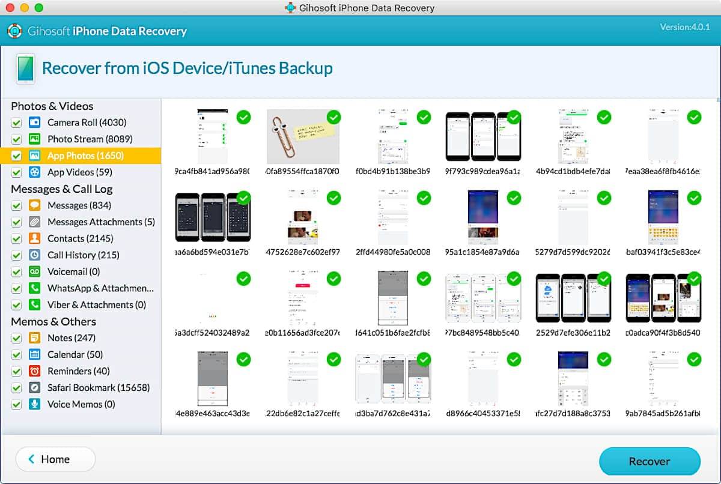Click the Photos & Videos section heading
Screen dimensions: 721x484
point(52,106)
